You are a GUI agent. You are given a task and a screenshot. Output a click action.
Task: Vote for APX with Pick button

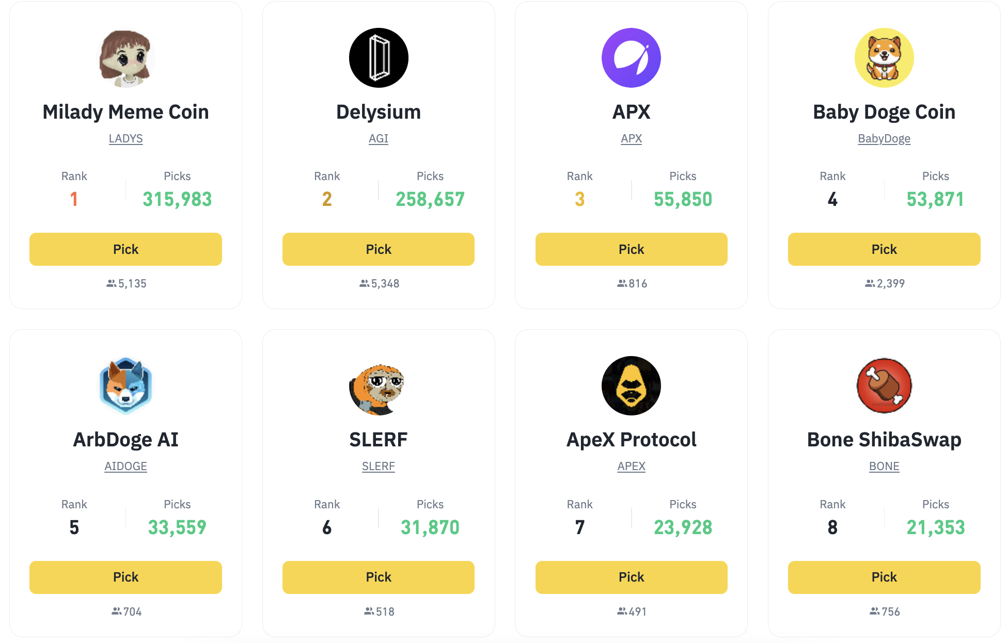coord(631,249)
